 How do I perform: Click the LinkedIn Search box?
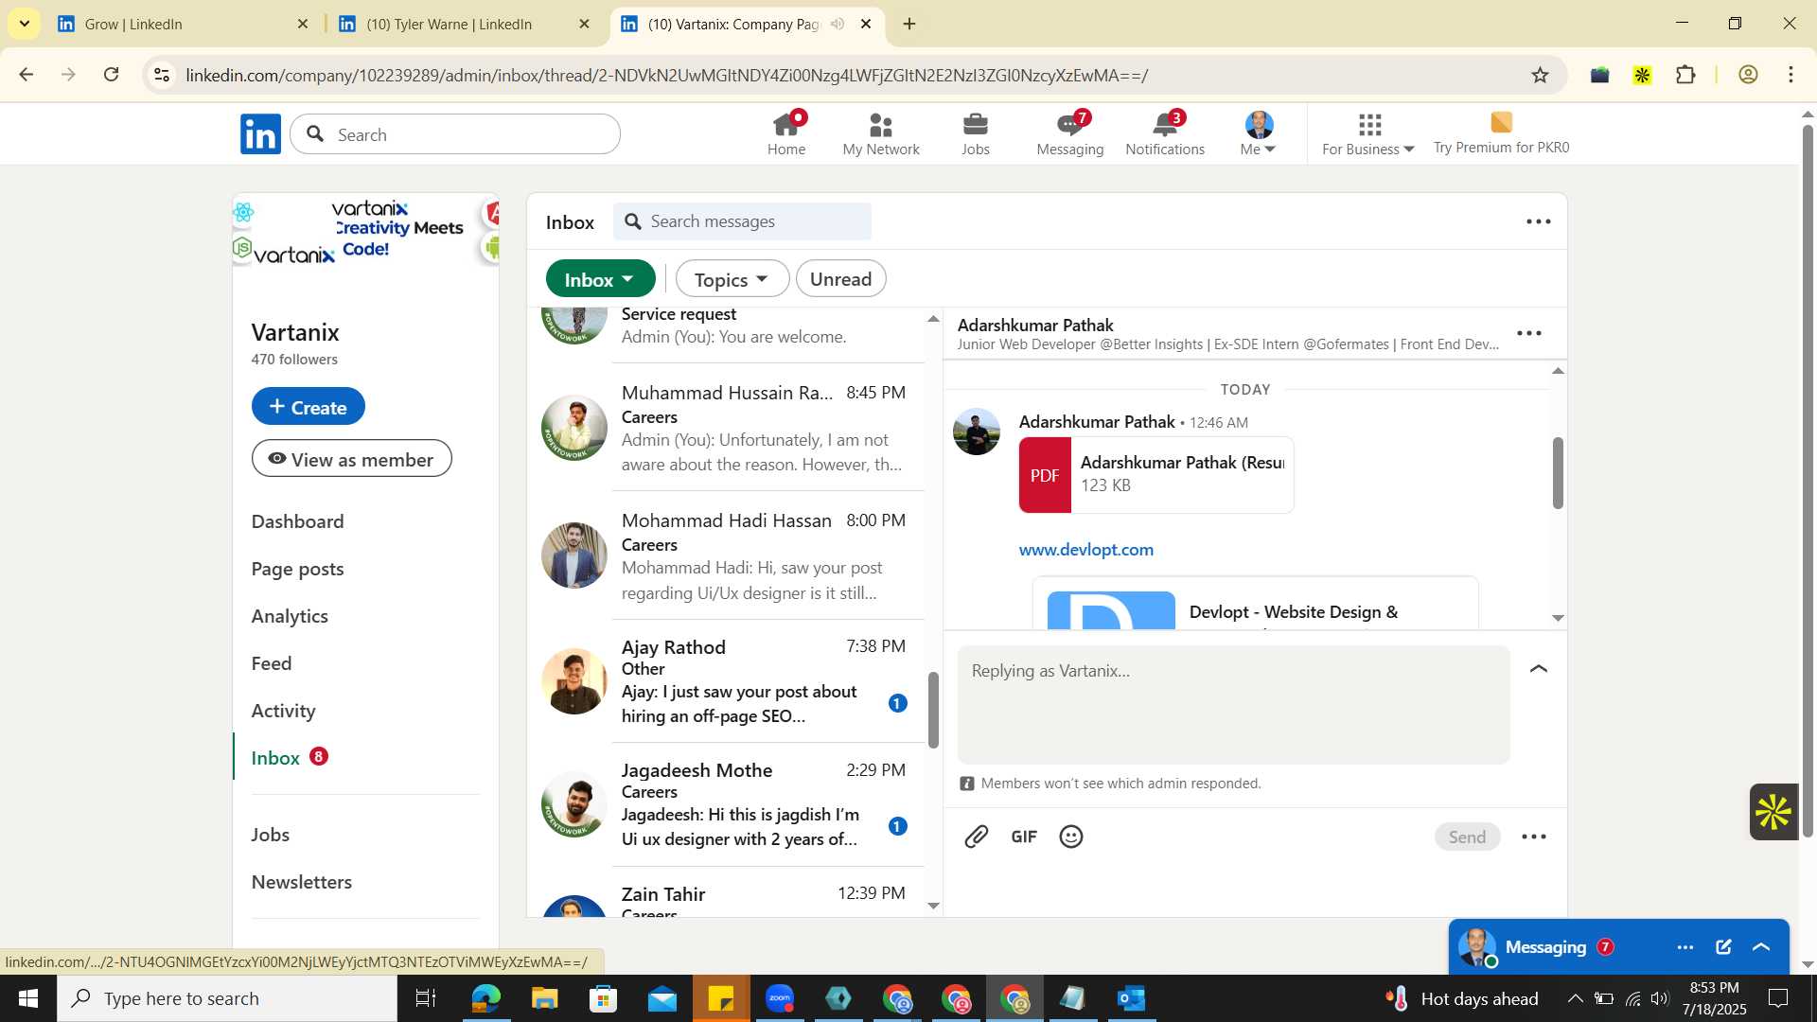(455, 134)
